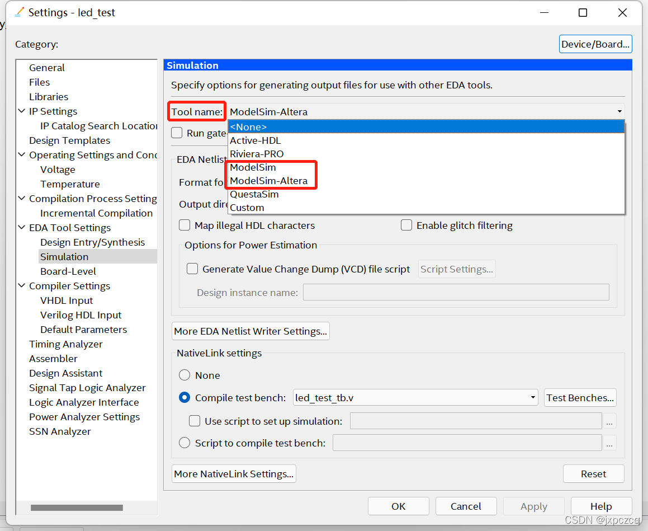Check Use script to set up simulation

coord(195,421)
